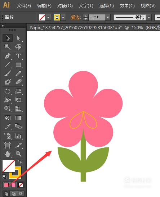Select the Type tool

point(18,56)
